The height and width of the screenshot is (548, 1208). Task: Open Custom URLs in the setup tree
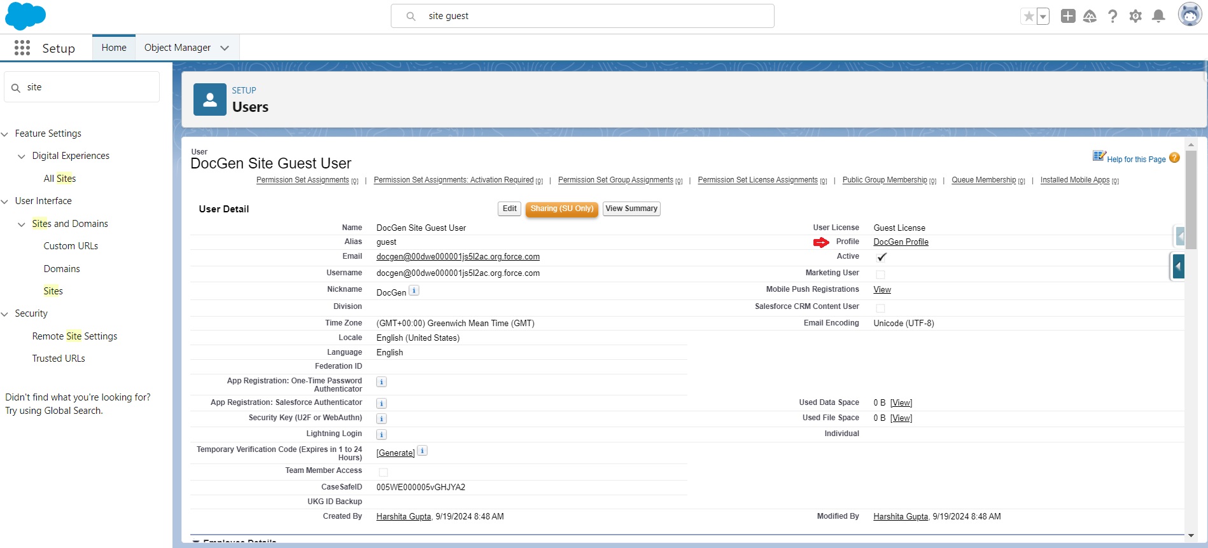tap(71, 246)
